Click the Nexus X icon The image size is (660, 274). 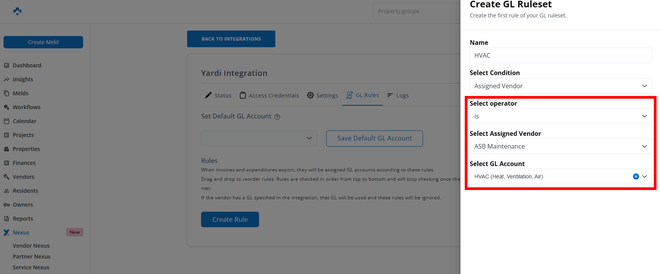(7, 233)
